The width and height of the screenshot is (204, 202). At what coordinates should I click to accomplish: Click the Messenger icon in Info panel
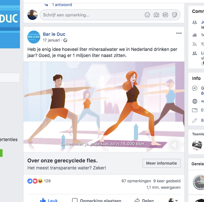(x=195, y=88)
